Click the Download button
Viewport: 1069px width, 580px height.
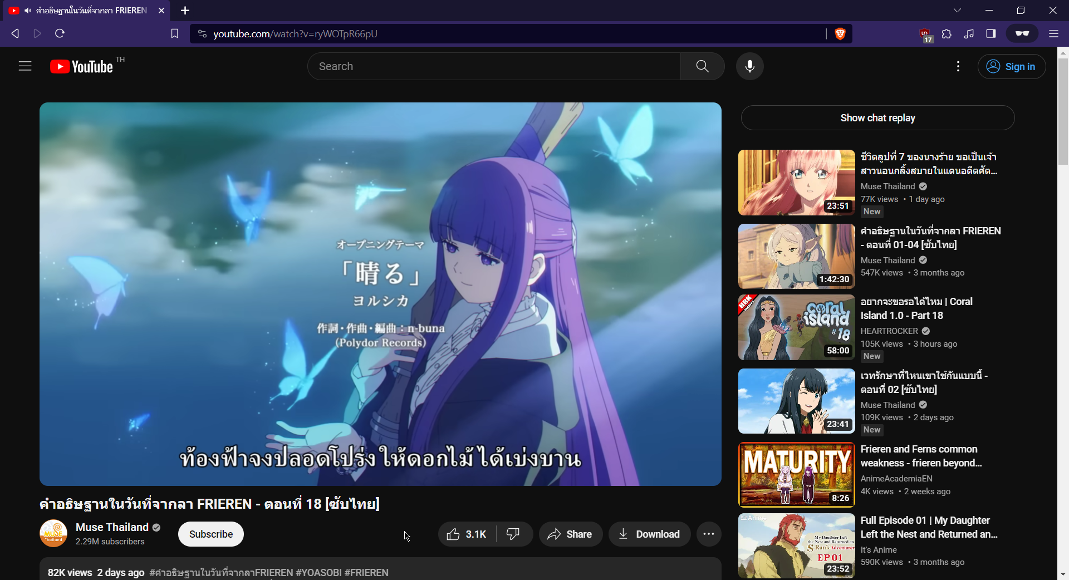(x=649, y=534)
